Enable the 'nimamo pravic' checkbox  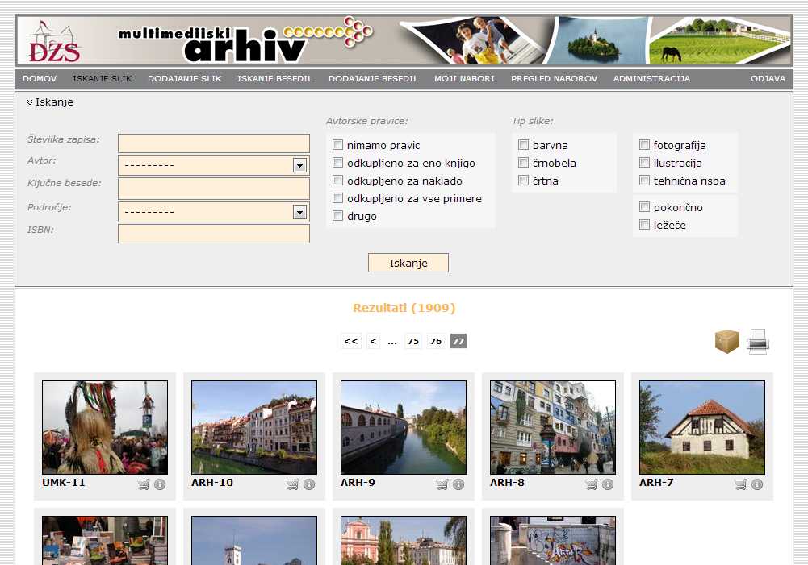pyautogui.click(x=338, y=145)
